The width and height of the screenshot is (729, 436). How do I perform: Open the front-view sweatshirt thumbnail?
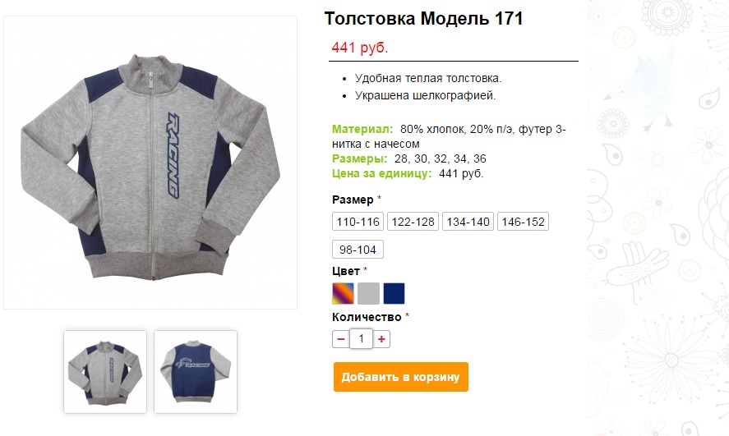click(x=105, y=372)
